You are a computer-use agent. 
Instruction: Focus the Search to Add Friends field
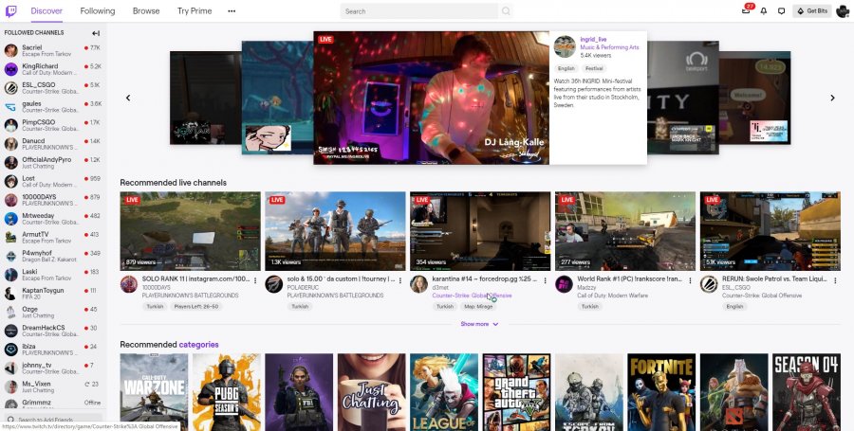(x=53, y=420)
